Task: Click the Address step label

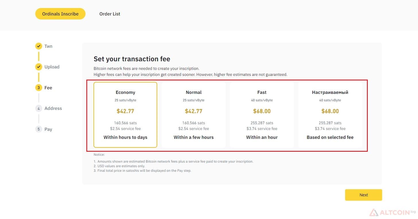Action: [x=53, y=108]
